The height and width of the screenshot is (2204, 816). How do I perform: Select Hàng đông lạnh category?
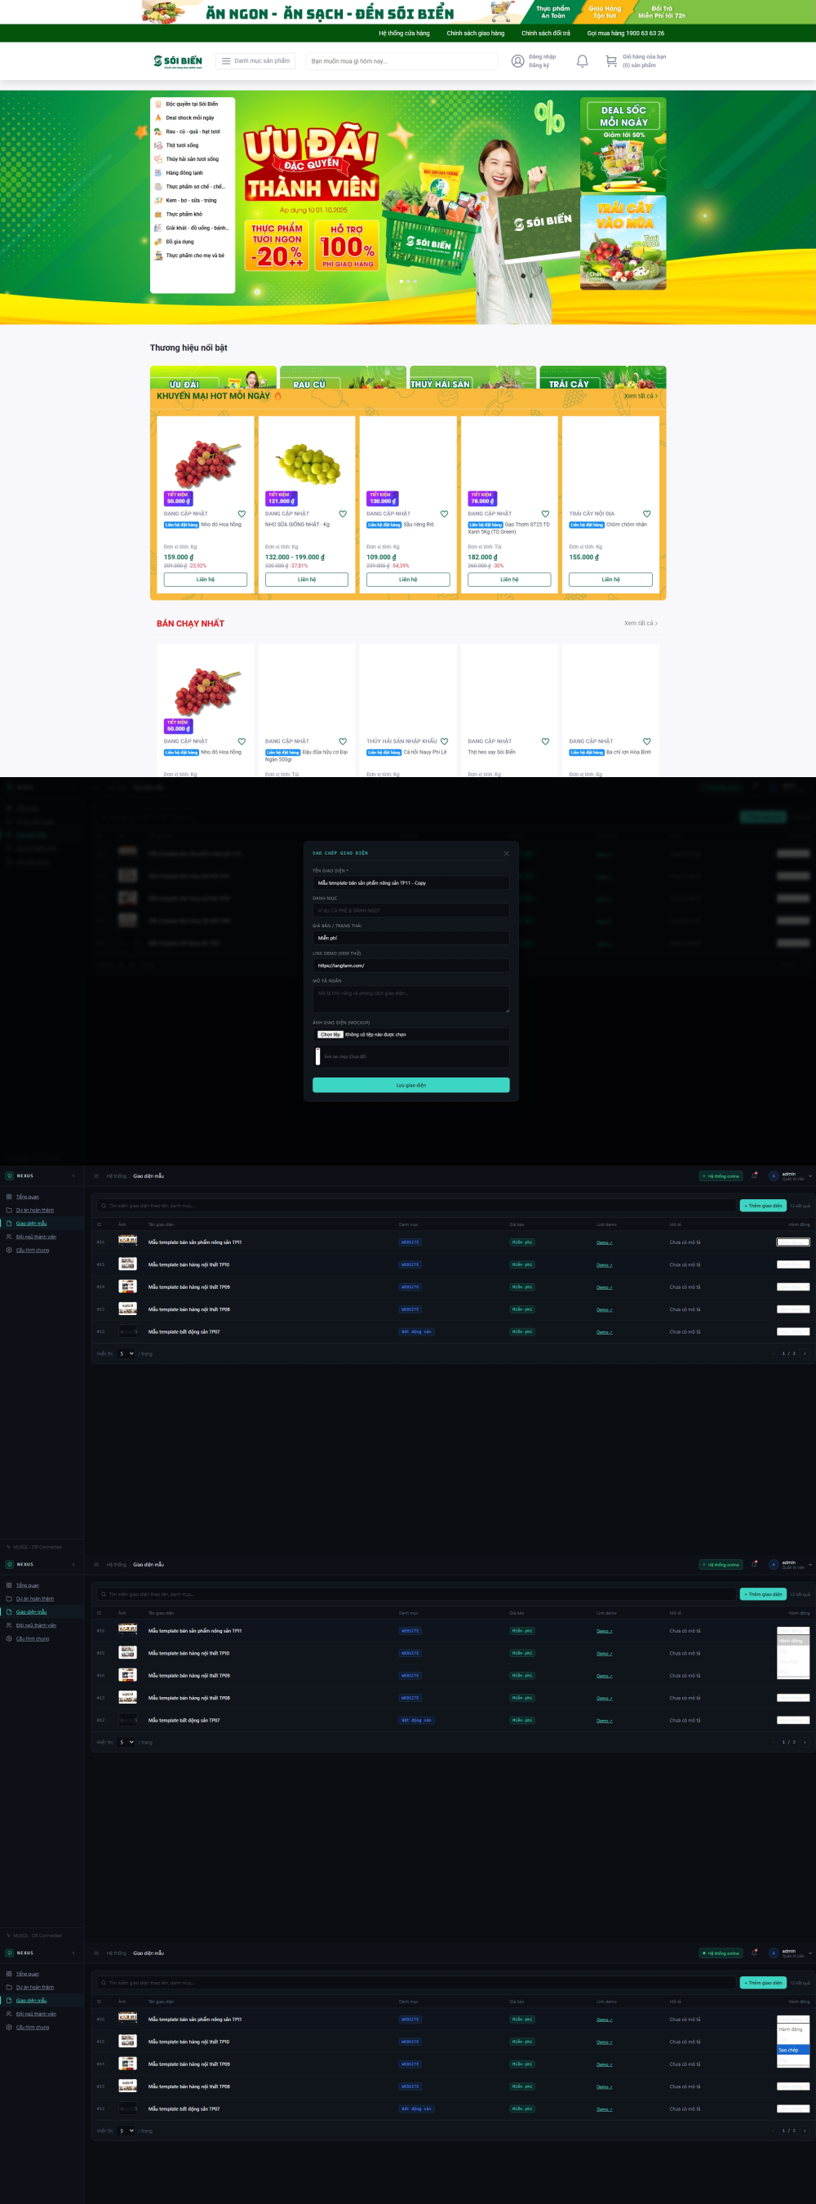[x=184, y=173]
